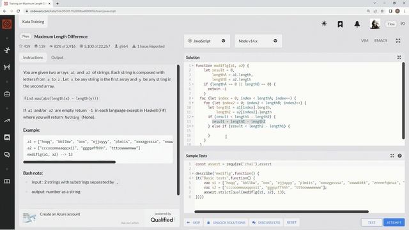Open the docs book sidebar icon
This screenshot has height=230, width=409.
coord(7,181)
